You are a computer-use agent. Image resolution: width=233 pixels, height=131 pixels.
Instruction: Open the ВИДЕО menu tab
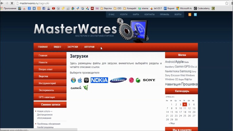(x=58, y=47)
